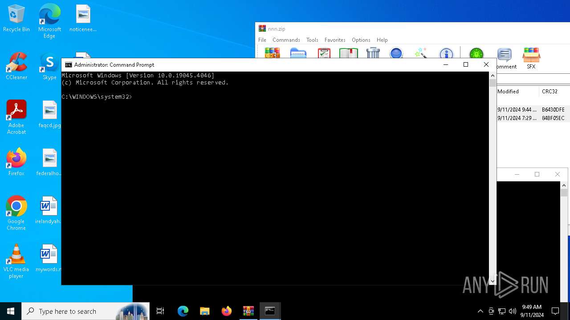Open the File menu in WinRAR

tap(262, 40)
